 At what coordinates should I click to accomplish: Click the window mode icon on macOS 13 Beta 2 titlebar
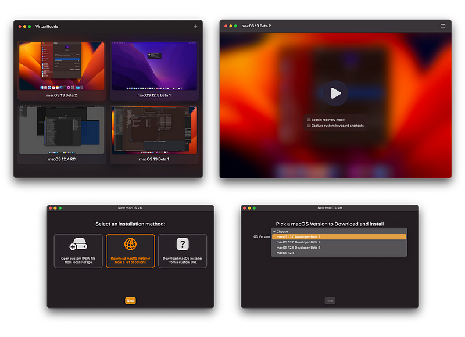click(x=442, y=26)
